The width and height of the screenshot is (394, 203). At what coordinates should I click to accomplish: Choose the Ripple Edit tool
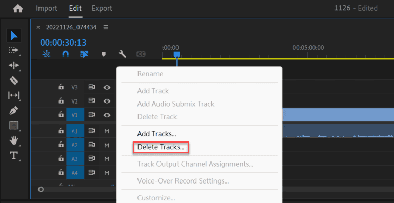coord(13,65)
